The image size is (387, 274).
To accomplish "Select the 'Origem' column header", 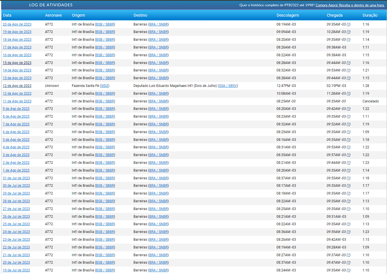I will pos(78,15).
